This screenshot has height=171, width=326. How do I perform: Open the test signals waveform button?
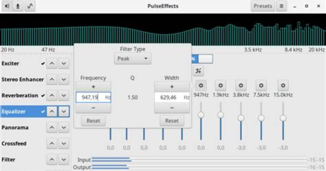(30, 6)
